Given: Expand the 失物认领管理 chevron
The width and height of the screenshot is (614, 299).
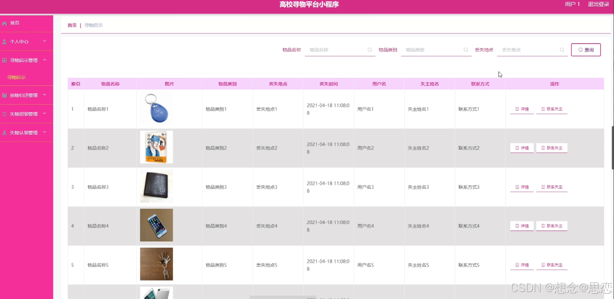Looking at the screenshot, I should (44, 133).
